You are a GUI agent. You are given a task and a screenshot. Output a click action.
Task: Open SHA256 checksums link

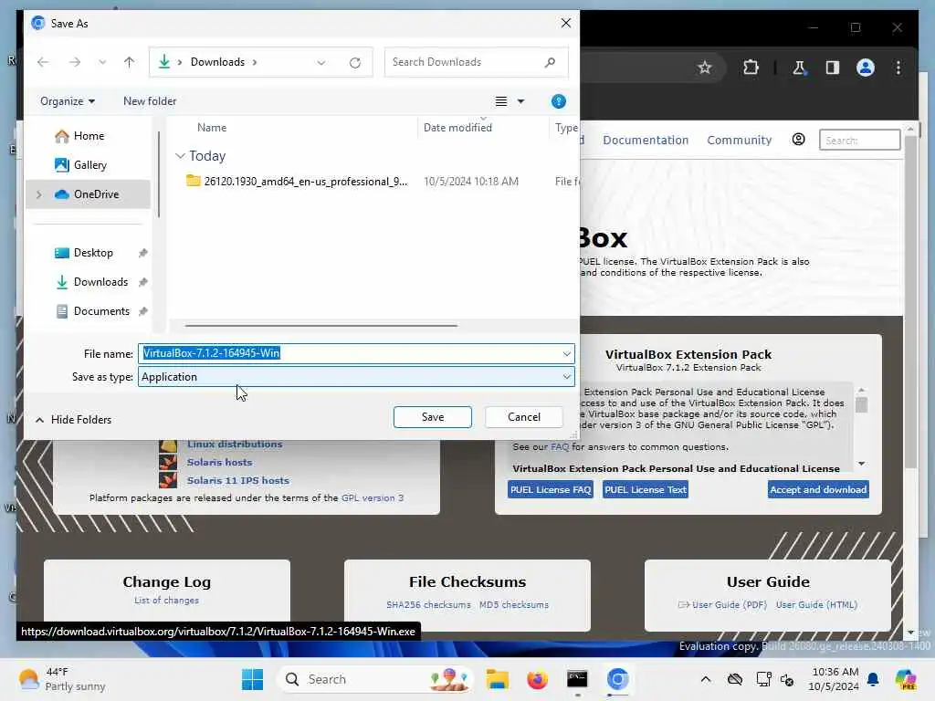point(428,605)
